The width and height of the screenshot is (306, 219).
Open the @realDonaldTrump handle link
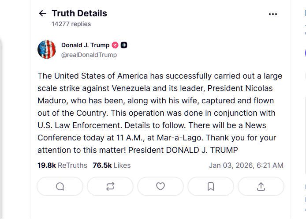tap(89, 55)
